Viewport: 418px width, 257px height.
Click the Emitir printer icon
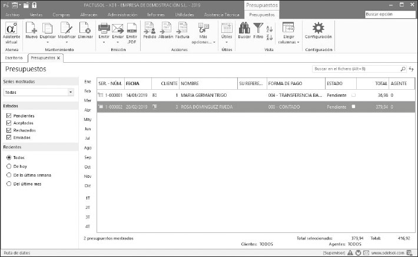104,28
